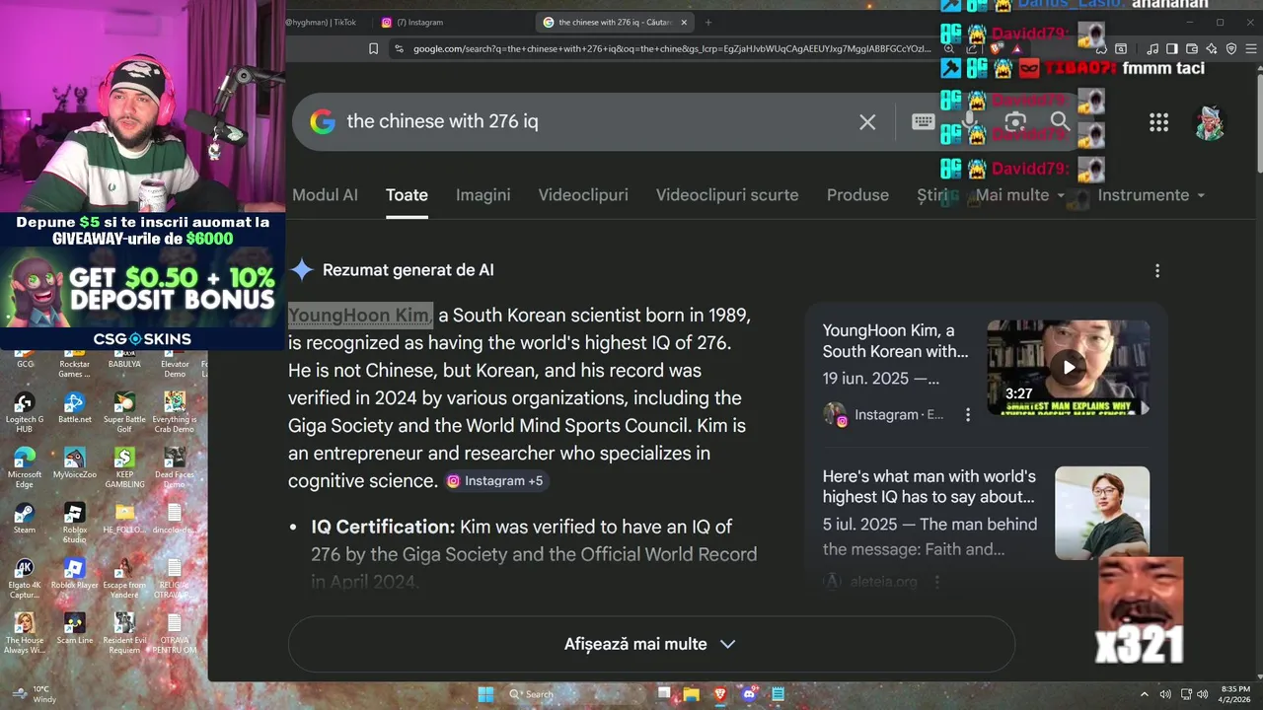The image size is (1263, 710).
Task: Switch to Imagini results tab
Action: (x=483, y=195)
